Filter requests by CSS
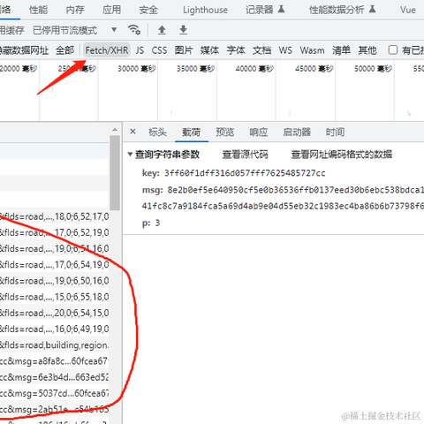424x424 pixels. (x=159, y=50)
